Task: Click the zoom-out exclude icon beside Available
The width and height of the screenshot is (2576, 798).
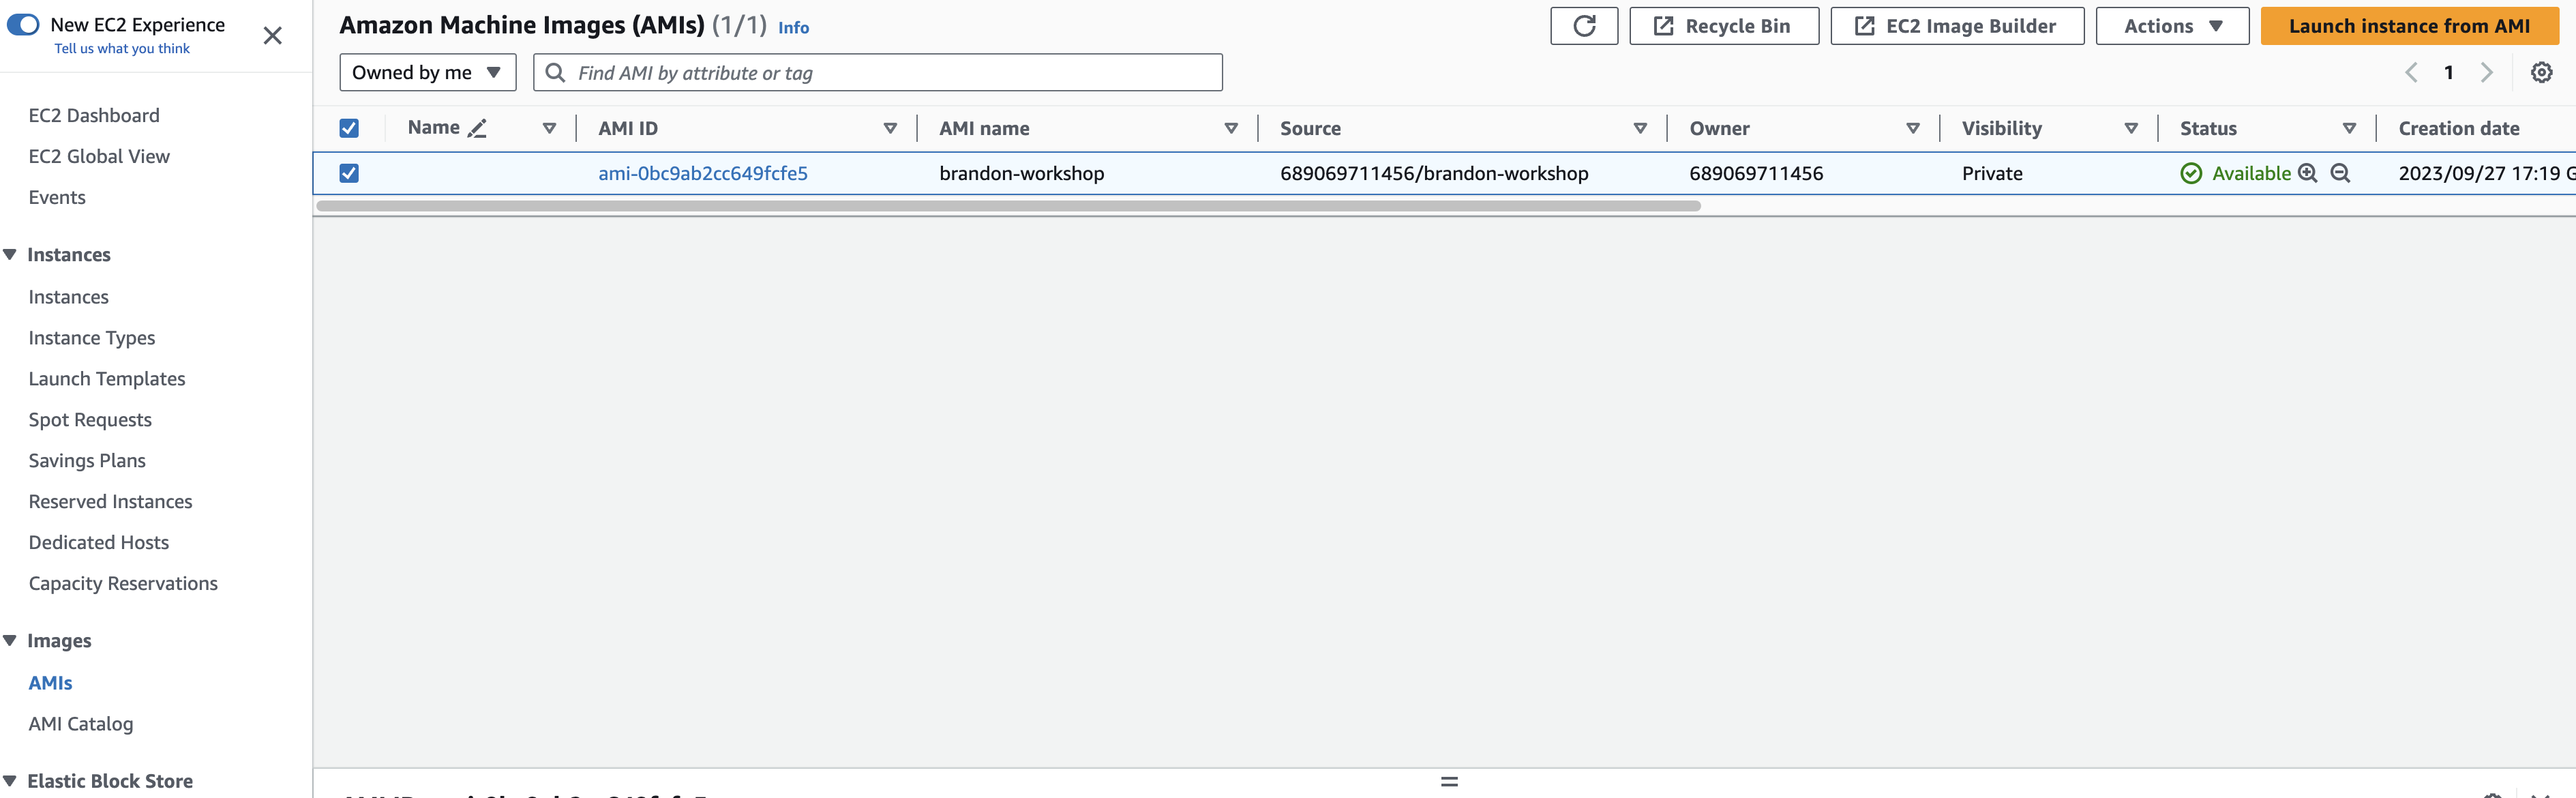Action: 2340,173
